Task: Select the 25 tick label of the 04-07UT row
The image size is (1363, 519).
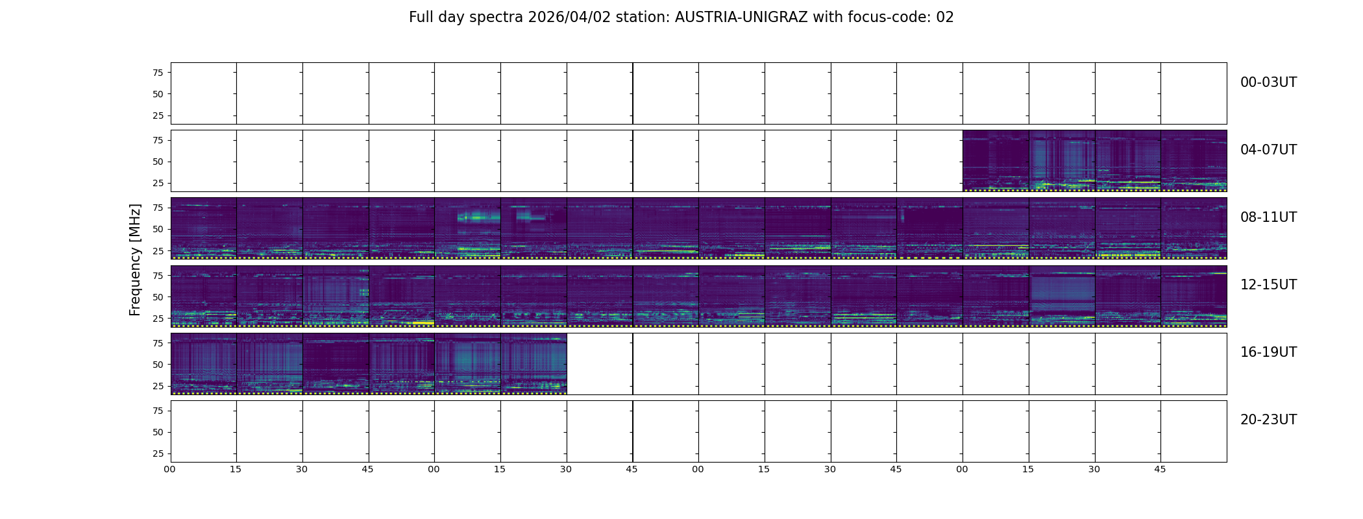Action: (x=158, y=183)
